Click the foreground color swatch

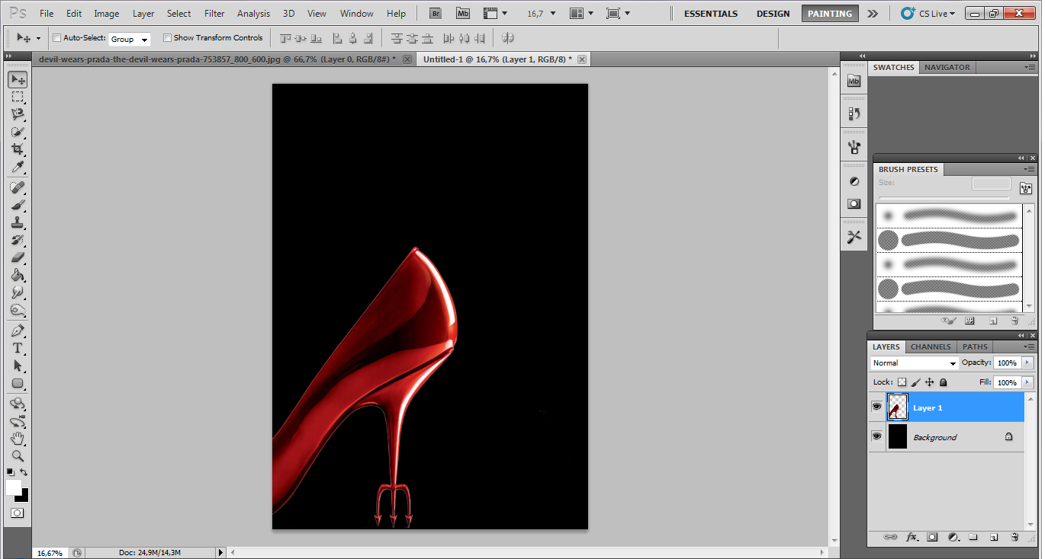pos(13,487)
